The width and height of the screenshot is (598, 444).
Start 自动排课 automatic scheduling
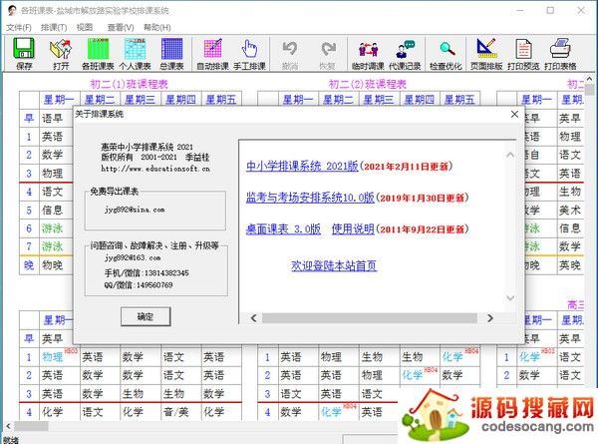pyautogui.click(x=214, y=54)
